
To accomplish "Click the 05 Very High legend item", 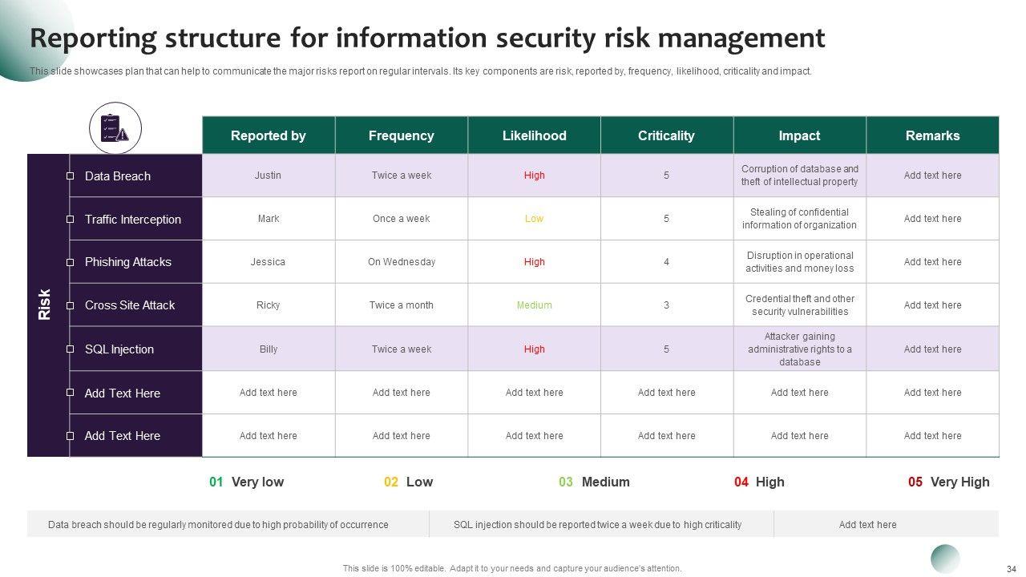I will pos(948,482).
